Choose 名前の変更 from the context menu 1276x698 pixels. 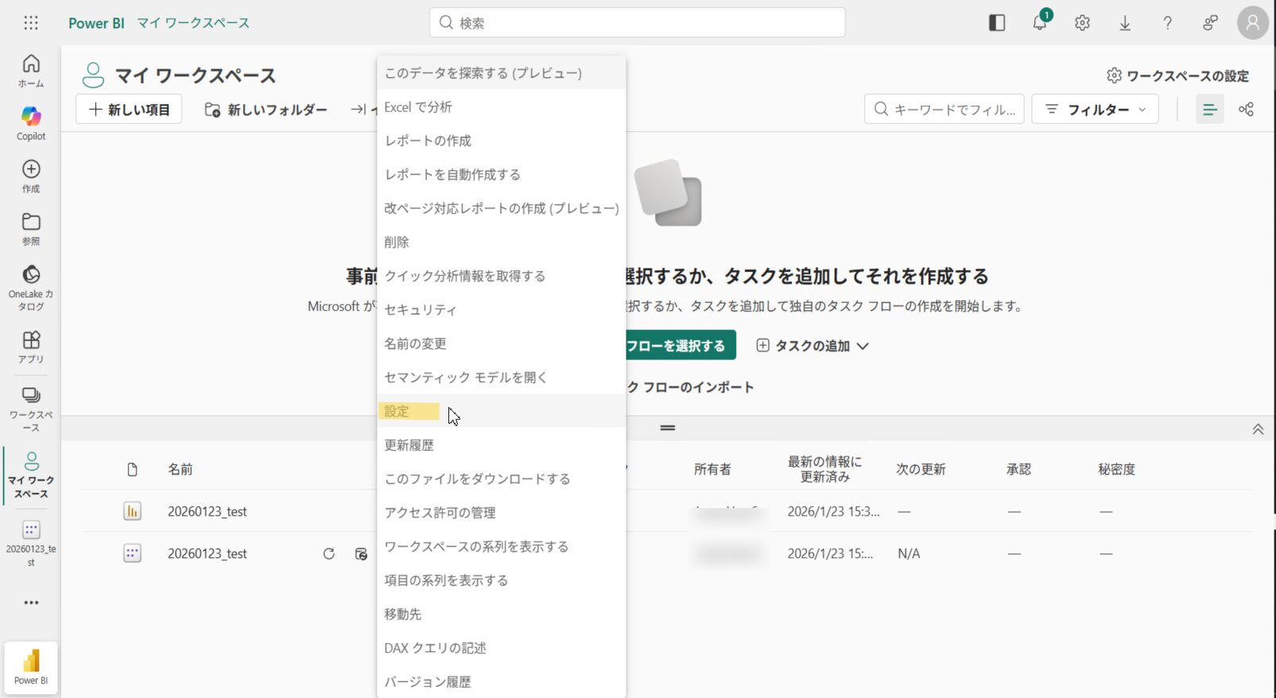[x=415, y=343]
